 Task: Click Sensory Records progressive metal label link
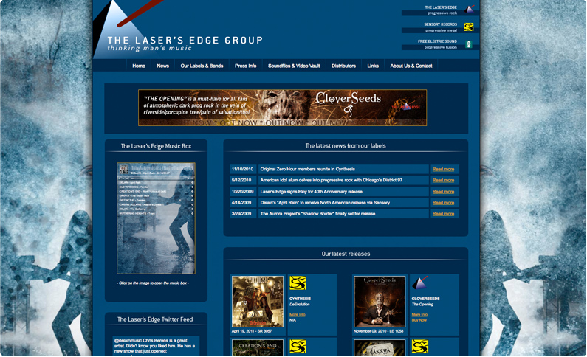[x=440, y=27]
